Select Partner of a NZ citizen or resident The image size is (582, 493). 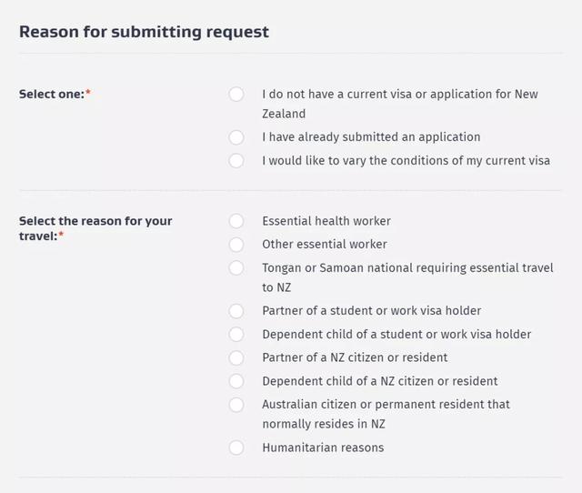coord(236,357)
